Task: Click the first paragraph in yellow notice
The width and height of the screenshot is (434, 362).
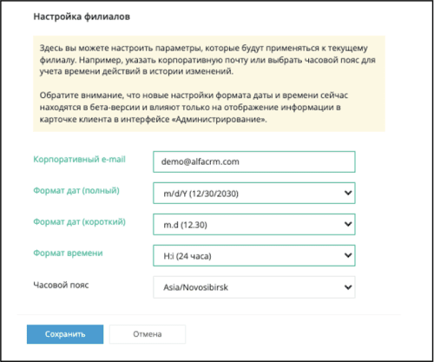Action: pos(207,60)
